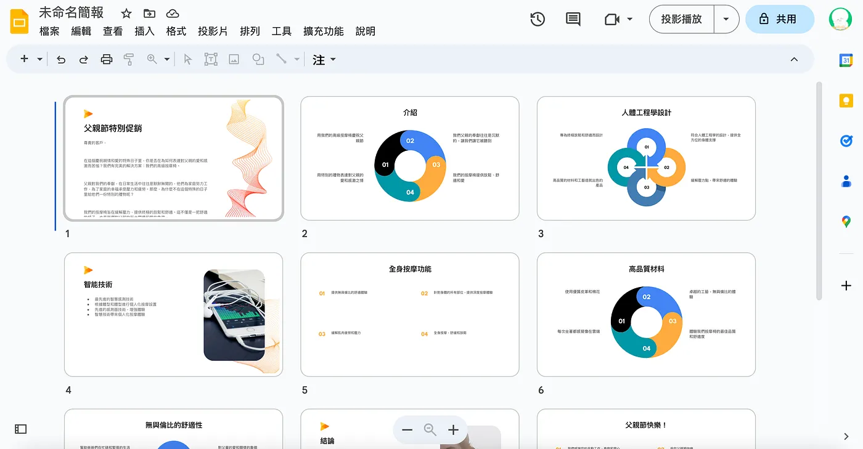Screen dimensions: 863x449
Task: Add a new slide with plus icon
Action: tap(25, 59)
